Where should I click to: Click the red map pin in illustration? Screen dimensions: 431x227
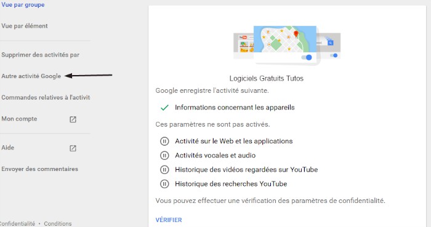(296, 34)
